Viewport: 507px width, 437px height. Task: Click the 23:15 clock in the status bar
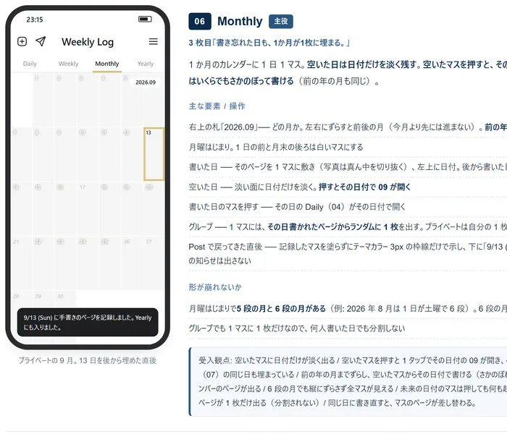35,20
